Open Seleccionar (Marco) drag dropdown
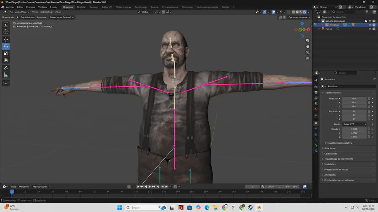This screenshot has height=212, width=378. pyautogui.click(x=61, y=17)
